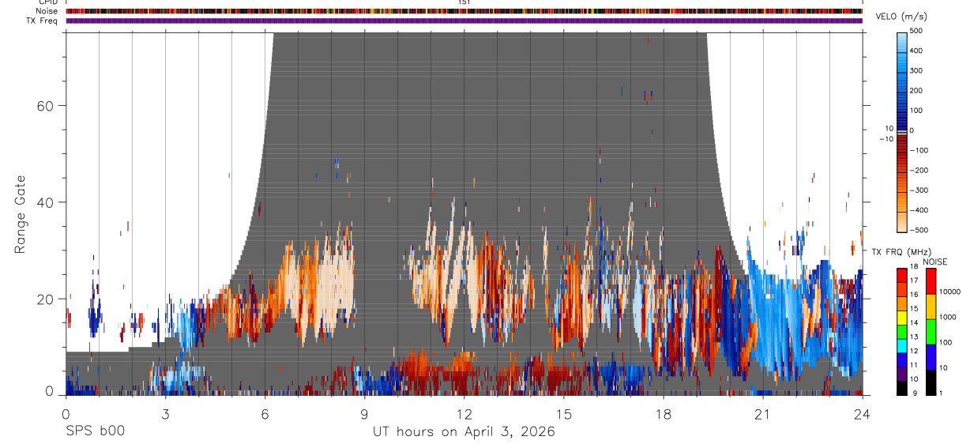Click the Noise strip along the plot top
Viewport: 970px width, 448px height.
tap(464, 11)
